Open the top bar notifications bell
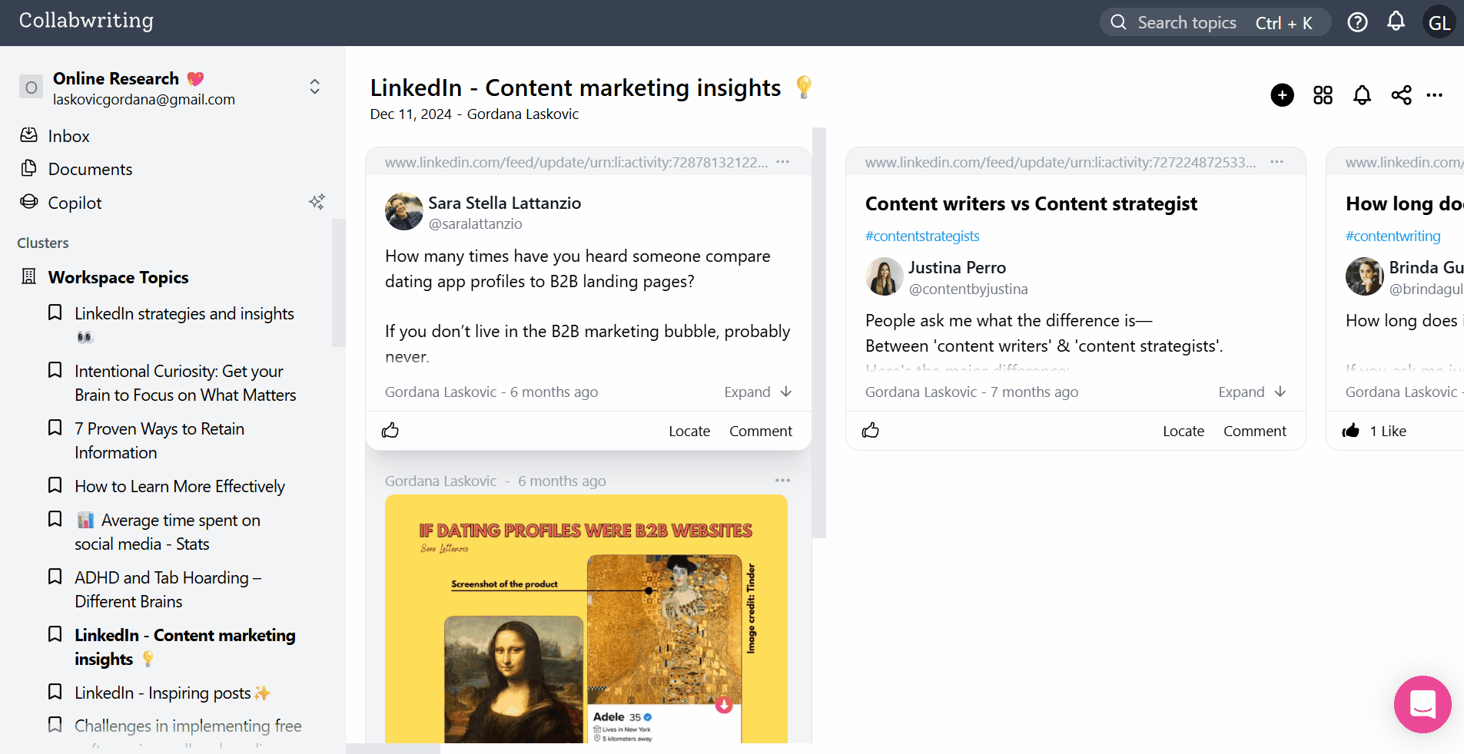This screenshot has height=754, width=1464. click(x=1396, y=22)
